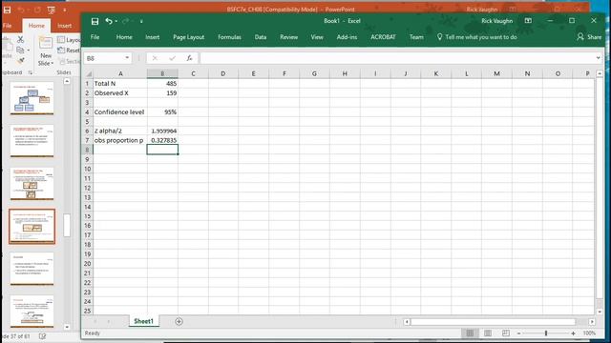
Task: Click the 100% zoom level
Action: pyautogui.click(x=589, y=333)
